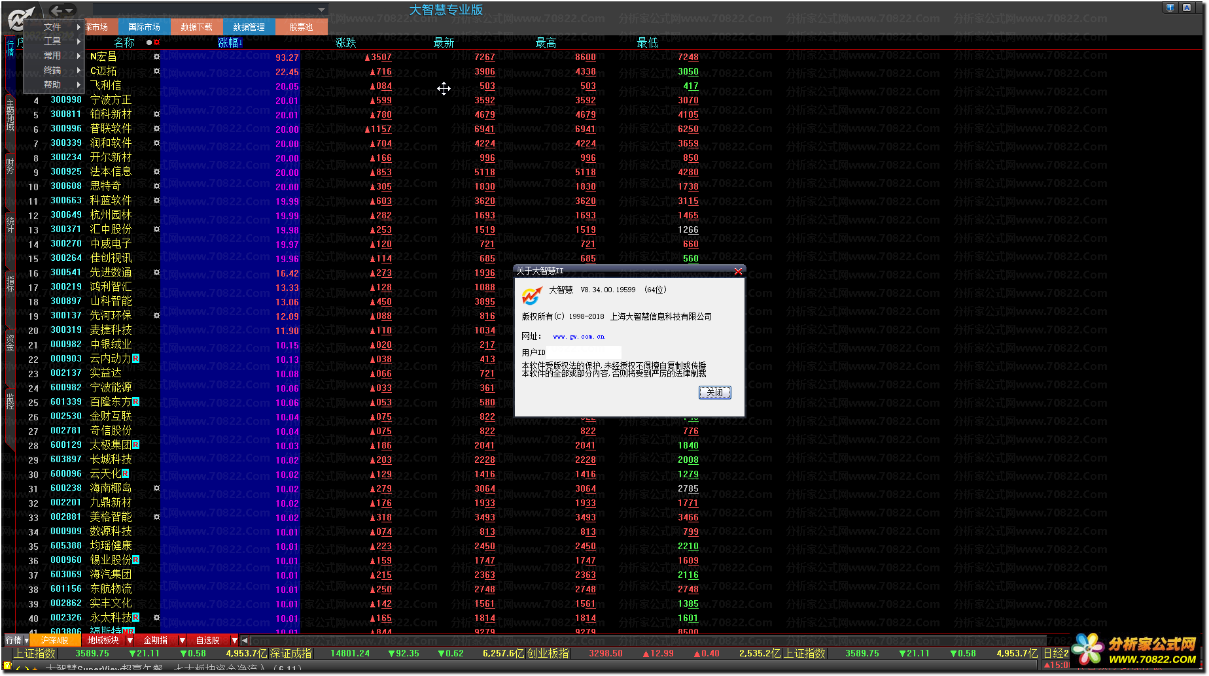Open dropdown arrow beside back button
Screen dimensions: 1209x676
tap(69, 10)
